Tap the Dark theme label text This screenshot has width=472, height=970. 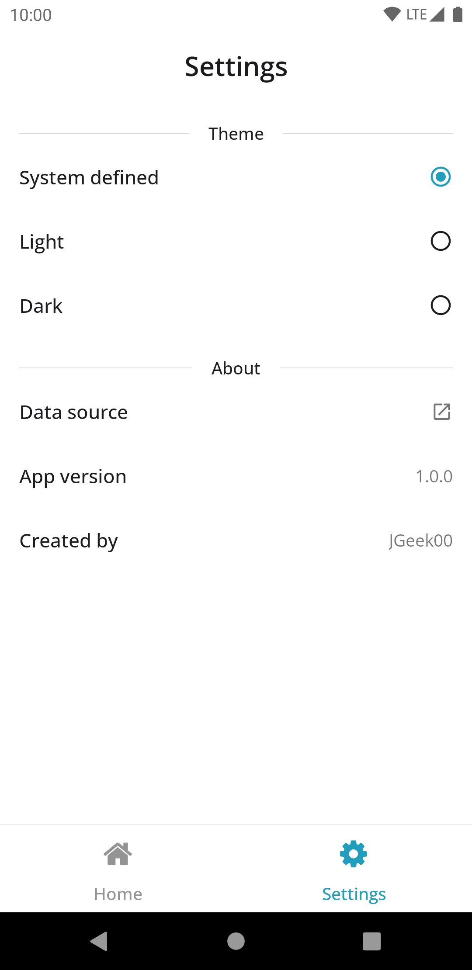tap(41, 306)
